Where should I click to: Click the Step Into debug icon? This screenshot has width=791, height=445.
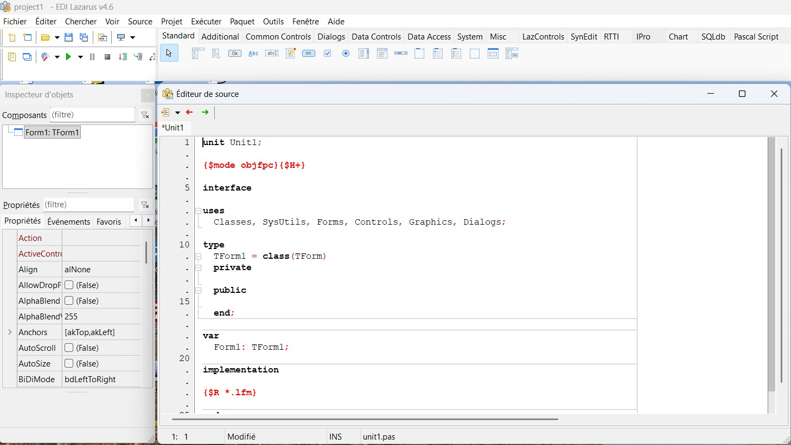click(123, 57)
